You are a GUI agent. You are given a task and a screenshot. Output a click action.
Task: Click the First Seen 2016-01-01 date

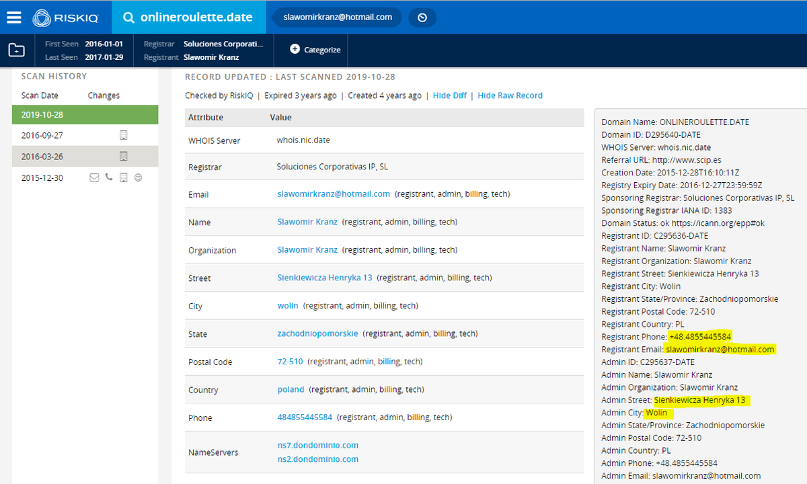pyautogui.click(x=104, y=44)
